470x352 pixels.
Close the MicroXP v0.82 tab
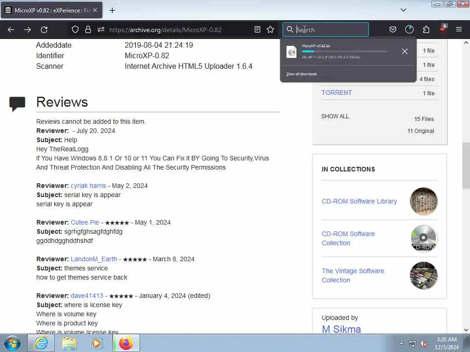pos(95,10)
